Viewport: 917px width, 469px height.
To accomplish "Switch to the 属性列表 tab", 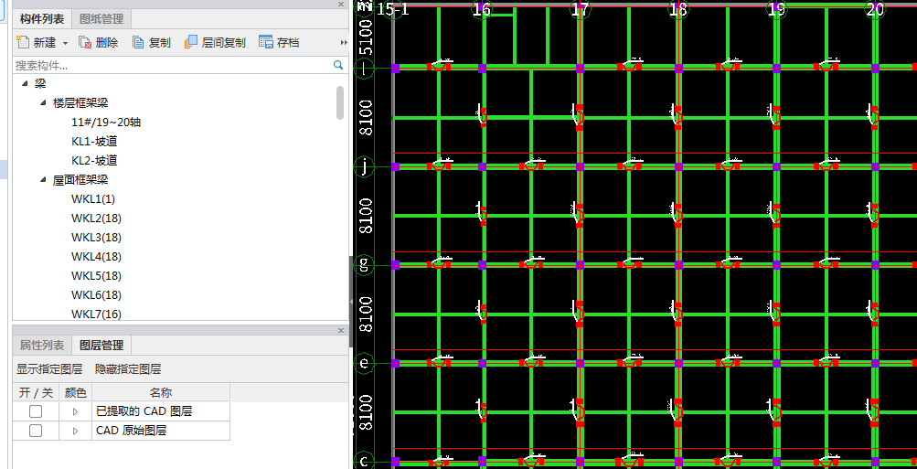I will 42,345.
